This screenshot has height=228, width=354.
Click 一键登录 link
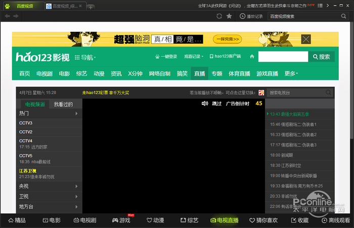click(166, 56)
